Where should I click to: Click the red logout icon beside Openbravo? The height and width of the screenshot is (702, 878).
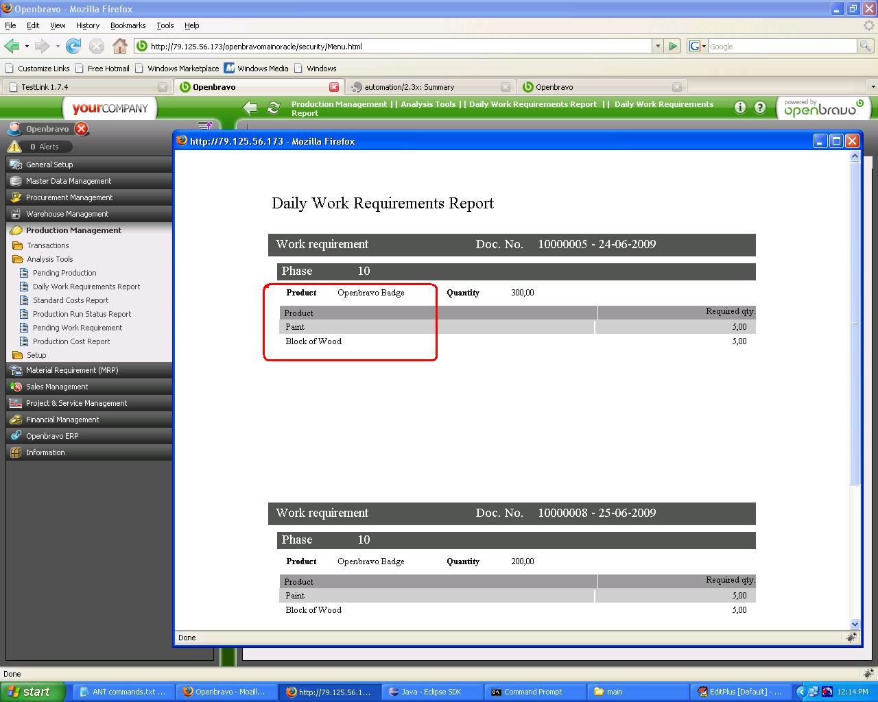click(81, 129)
